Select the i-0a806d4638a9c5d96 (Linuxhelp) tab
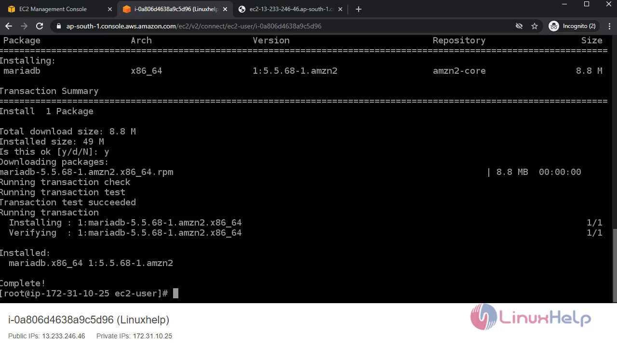 coord(176,9)
